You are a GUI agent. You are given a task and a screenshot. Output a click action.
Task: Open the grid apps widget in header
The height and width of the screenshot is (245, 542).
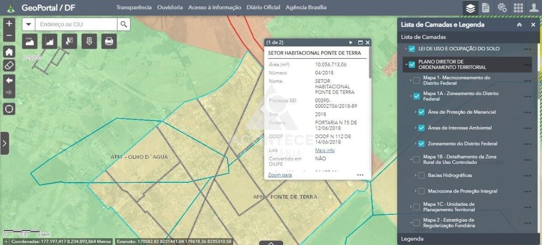pos(518,8)
